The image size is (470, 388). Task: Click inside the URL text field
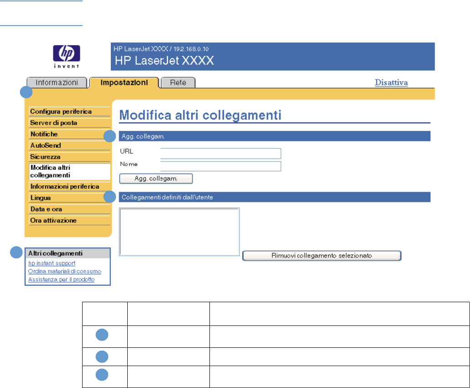(x=220, y=153)
